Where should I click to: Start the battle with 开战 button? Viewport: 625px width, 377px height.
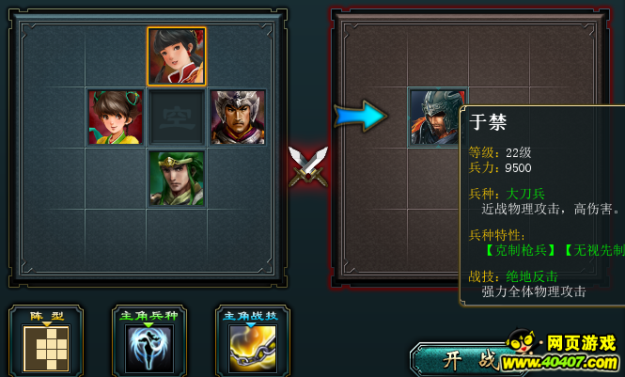[x=470, y=360]
